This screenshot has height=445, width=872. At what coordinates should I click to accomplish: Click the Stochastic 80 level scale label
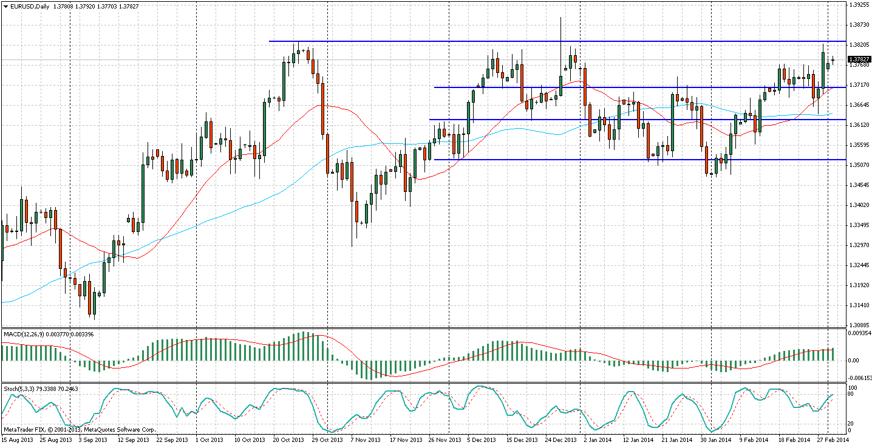tap(853, 394)
